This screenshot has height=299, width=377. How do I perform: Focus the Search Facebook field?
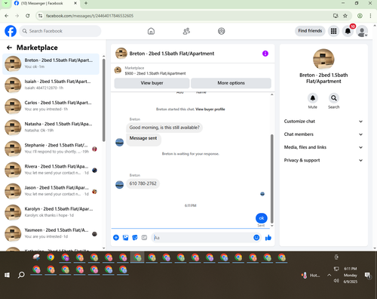tap(60, 31)
